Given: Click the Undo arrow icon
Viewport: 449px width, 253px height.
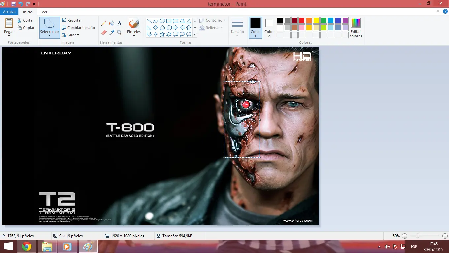Looking at the screenshot, I should pos(21,4).
